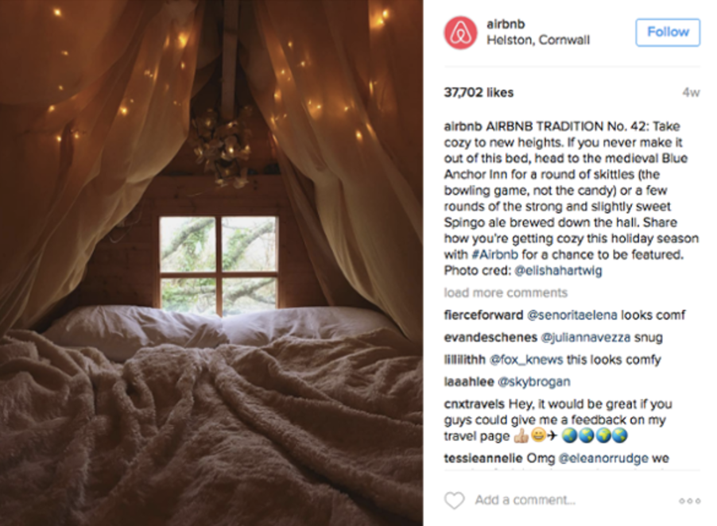Open the three-dot more options menu
Viewport: 717px width, 526px height.
click(x=689, y=501)
